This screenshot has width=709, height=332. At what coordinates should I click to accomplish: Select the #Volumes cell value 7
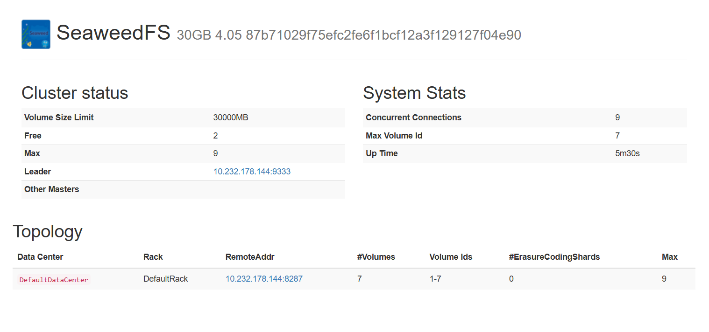coord(359,279)
